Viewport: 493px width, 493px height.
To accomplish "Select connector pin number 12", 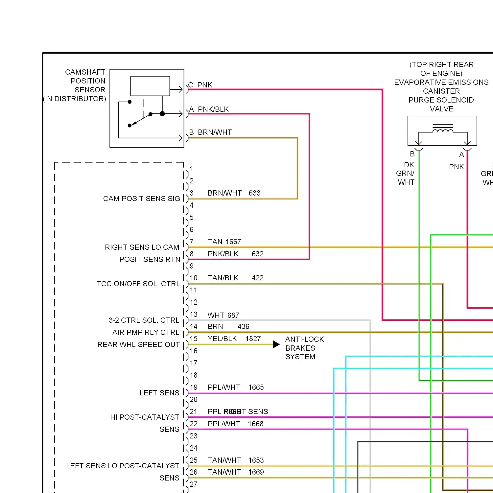I will point(194,302).
